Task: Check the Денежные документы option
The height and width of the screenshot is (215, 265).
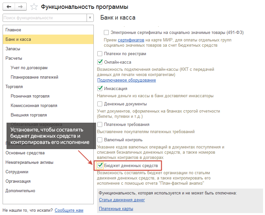Action: click(x=100, y=104)
